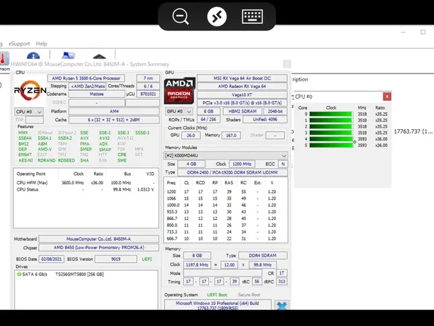Expand the CPU #0 selector dropdown
434x326 pixels.
click(x=29, y=111)
